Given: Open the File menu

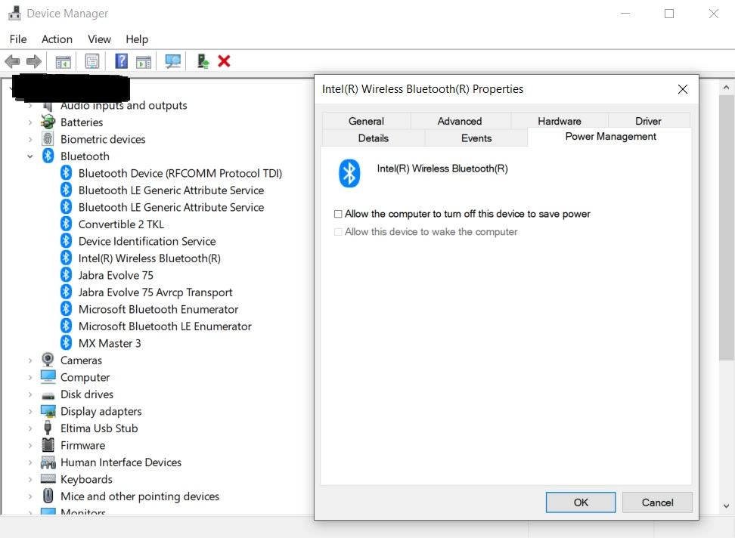Looking at the screenshot, I should pos(18,39).
